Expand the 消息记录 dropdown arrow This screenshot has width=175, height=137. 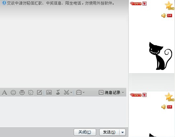point(123,93)
